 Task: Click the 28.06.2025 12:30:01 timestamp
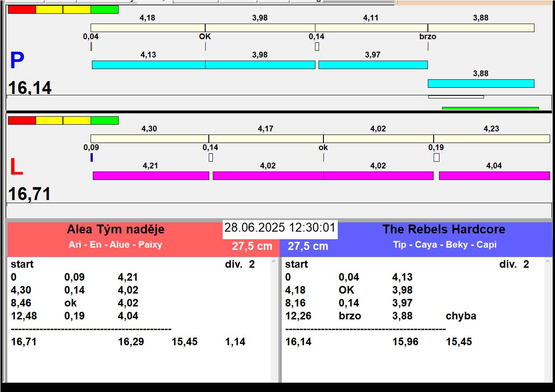point(280,228)
